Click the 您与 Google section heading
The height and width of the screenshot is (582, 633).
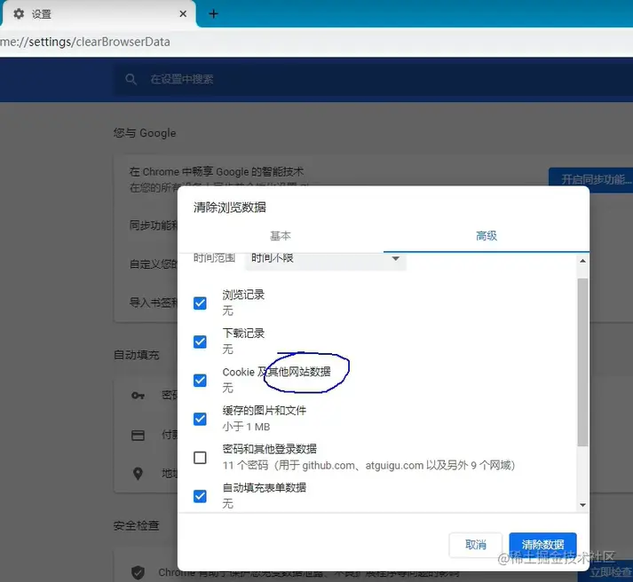click(x=145, y=133)
